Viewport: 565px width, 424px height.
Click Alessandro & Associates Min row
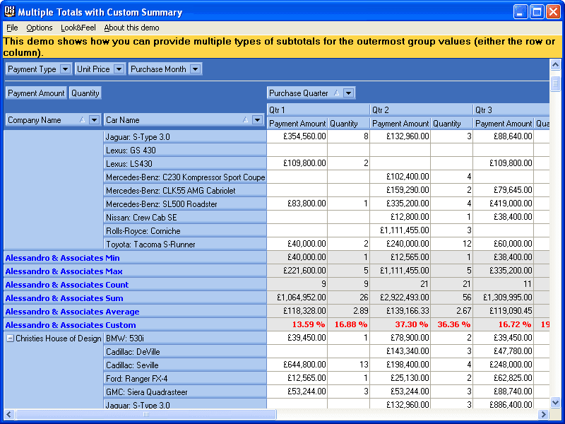(135, 258)
